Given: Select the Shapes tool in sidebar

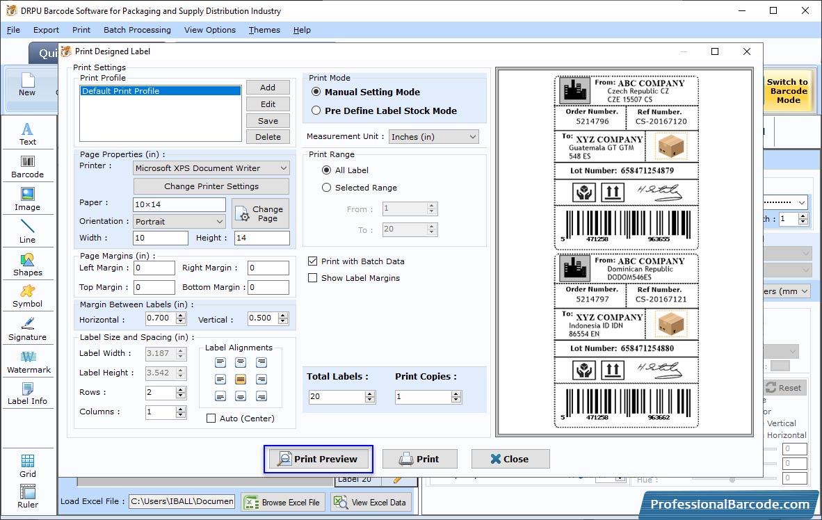Looking at the screenshot, I should point(27,265).
